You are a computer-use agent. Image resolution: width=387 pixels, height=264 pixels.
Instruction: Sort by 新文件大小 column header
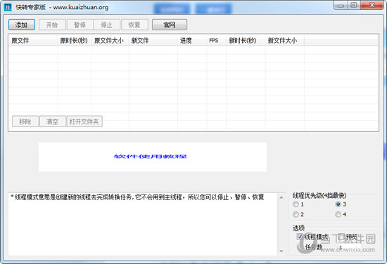pos(285,41)
